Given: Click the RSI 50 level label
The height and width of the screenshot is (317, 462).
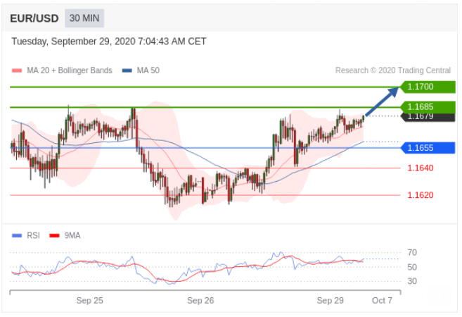Looking at the screenshot, I should pos(412,267).
